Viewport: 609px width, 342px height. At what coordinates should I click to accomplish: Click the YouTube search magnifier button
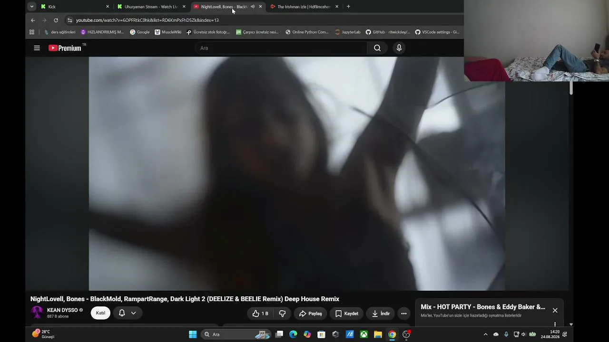(377, 48)
